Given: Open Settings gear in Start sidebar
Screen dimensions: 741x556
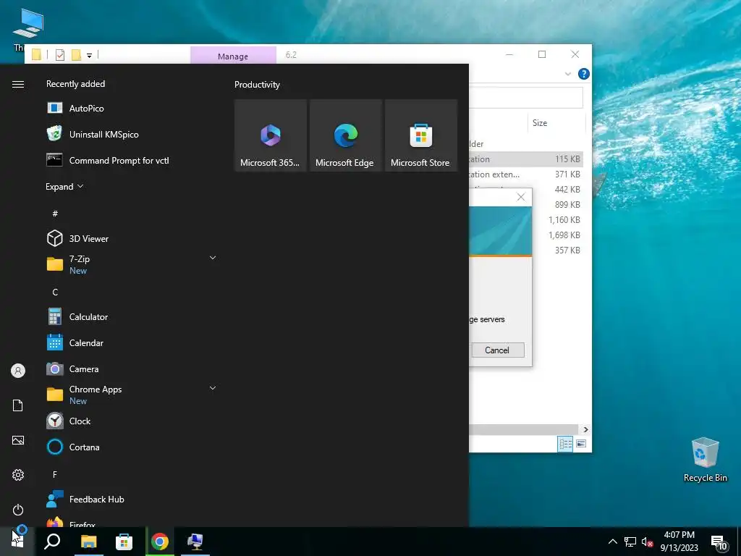Looking at the screenshot, I should pyautogui.click(x=18, y=475).
